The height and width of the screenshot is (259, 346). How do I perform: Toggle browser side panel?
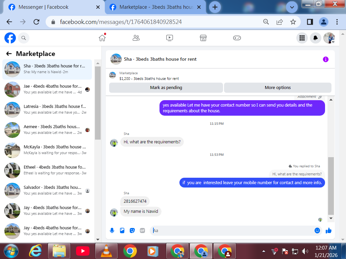coord(310,22)
